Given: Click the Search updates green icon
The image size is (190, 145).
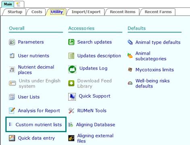Looking at the screenshot, I should [x=71, y=42].
